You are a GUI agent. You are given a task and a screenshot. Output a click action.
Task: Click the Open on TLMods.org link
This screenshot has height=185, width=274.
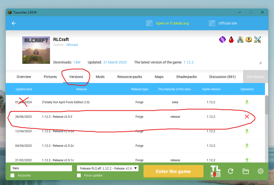[172, 23]
